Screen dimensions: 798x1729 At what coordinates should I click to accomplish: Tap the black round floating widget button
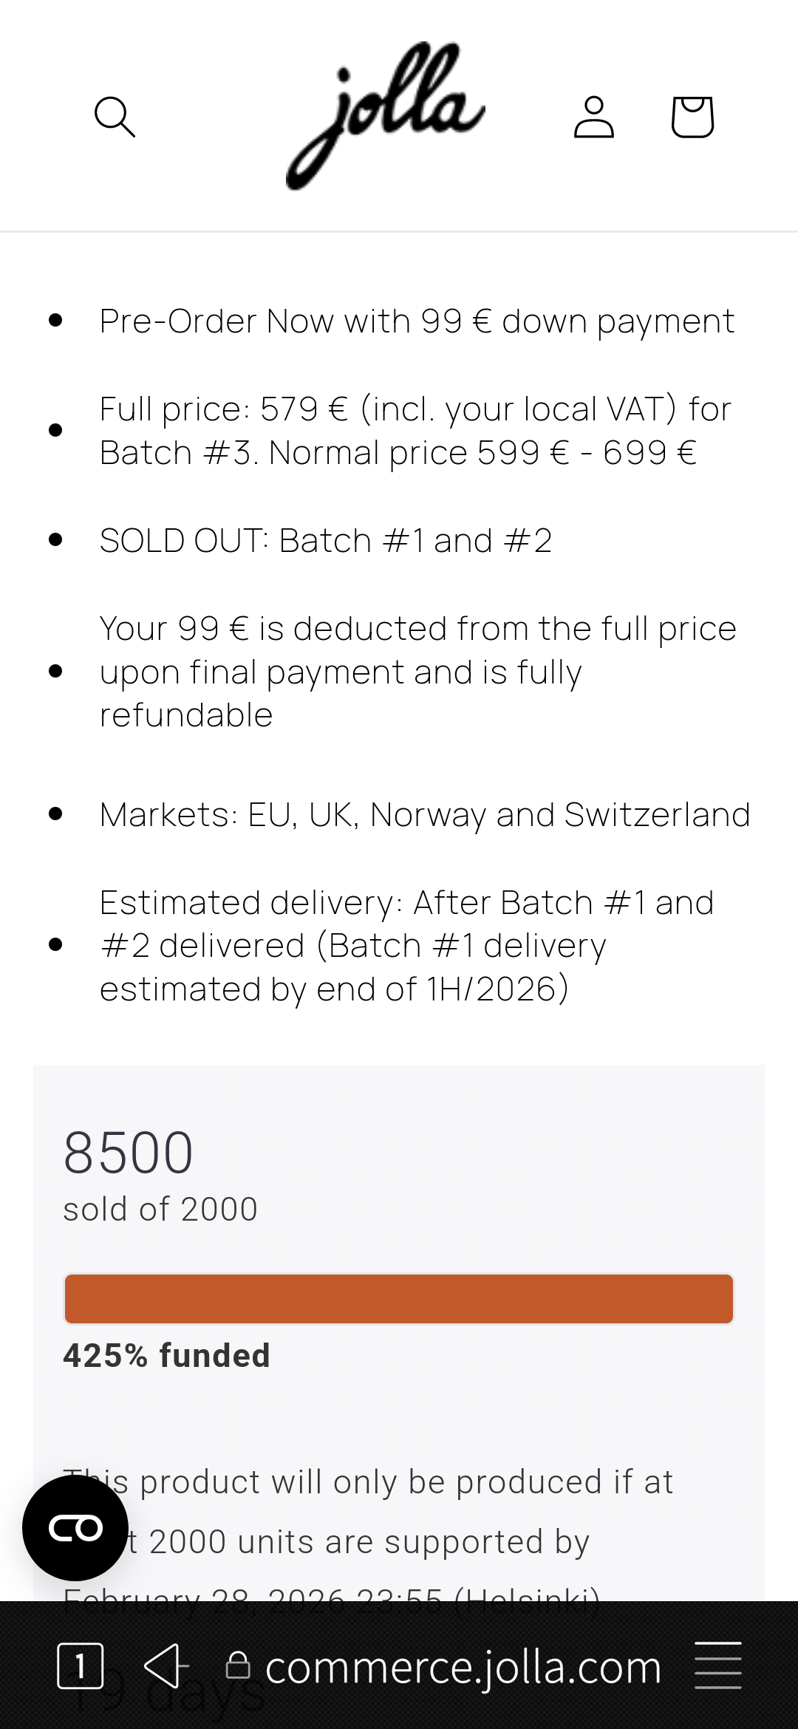click(x=75, y=1528)
